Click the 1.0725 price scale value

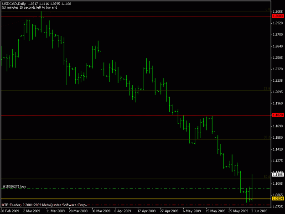coord(278,207)
